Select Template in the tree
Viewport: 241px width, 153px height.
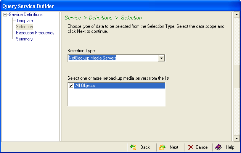point(24,21)
